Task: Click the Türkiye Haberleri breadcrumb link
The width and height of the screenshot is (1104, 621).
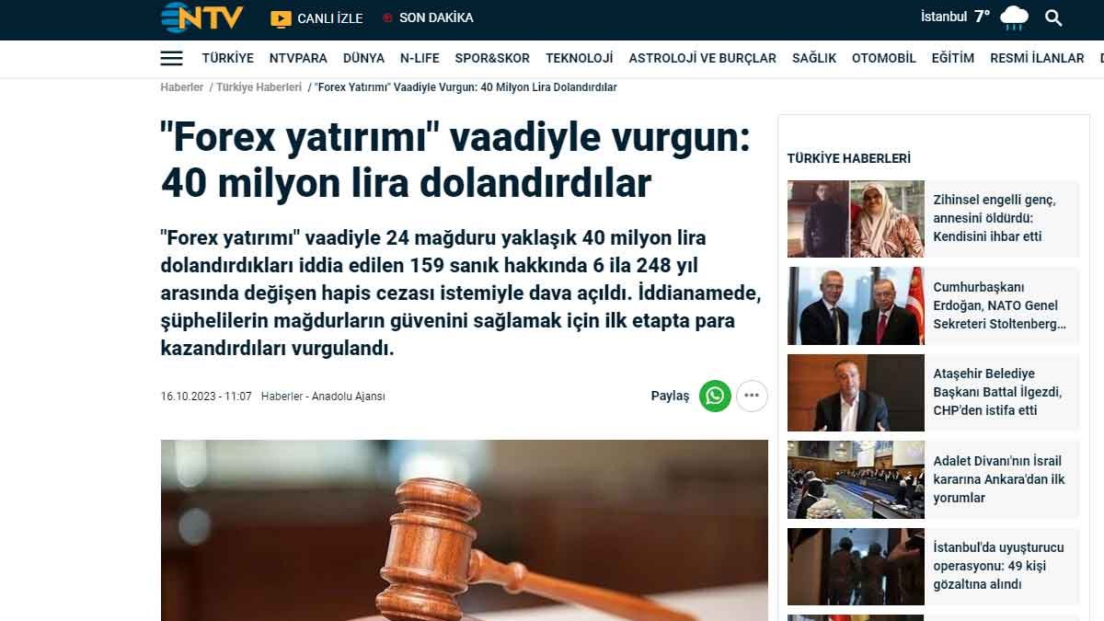Action: (x=259, y=87)
